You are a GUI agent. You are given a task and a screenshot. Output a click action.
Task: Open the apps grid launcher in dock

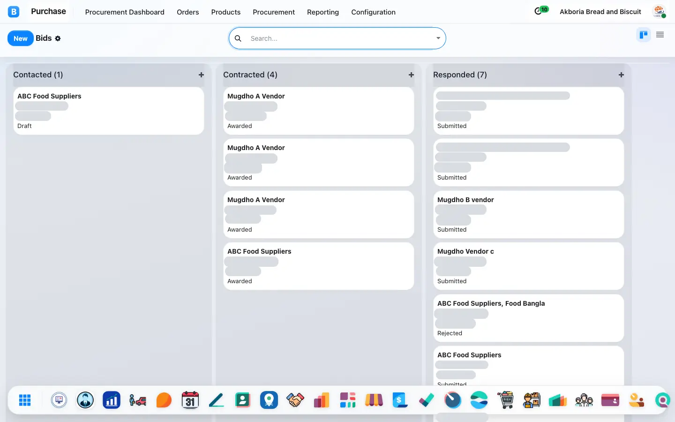click(25, 400)
